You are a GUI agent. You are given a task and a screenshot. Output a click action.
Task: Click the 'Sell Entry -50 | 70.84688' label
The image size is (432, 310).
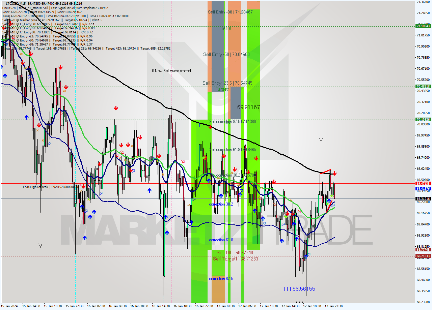pos(226,54)
